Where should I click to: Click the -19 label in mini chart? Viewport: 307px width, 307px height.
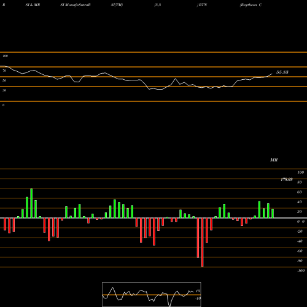(x=198, y=298)
